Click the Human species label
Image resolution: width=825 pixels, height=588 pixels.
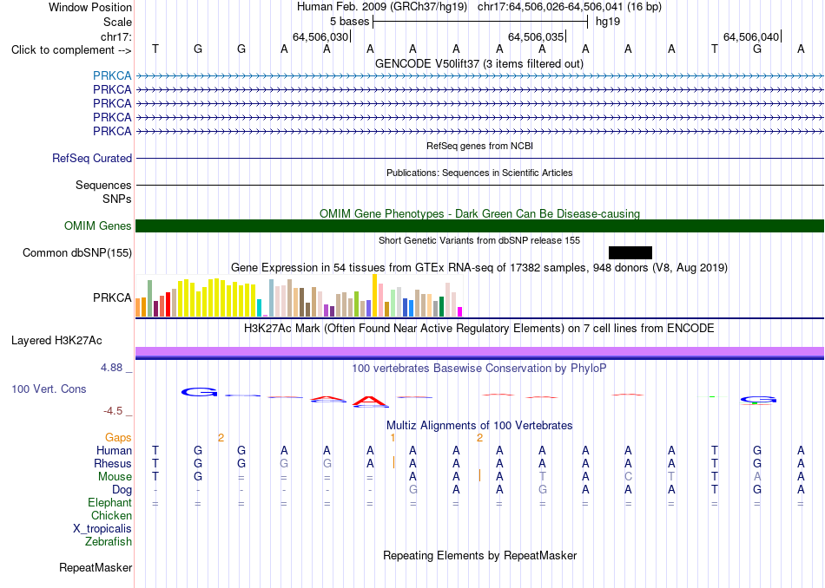coord(114,450)
